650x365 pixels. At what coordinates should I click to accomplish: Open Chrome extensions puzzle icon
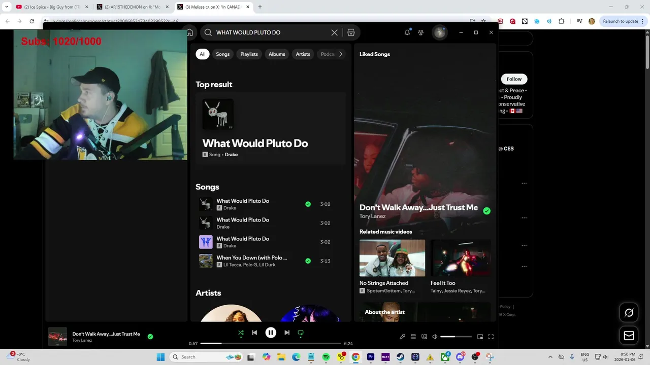(561, 21)
